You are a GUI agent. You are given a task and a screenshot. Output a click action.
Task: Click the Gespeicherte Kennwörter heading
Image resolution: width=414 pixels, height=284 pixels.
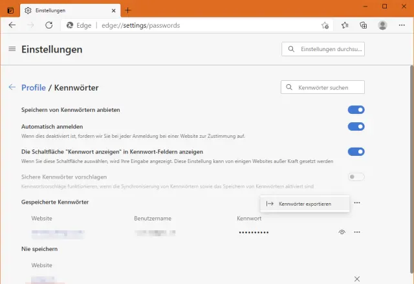tap(55, 202)
